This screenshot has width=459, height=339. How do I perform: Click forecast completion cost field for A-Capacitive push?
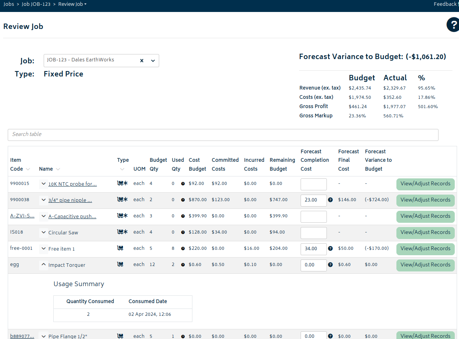click(313, 217)
